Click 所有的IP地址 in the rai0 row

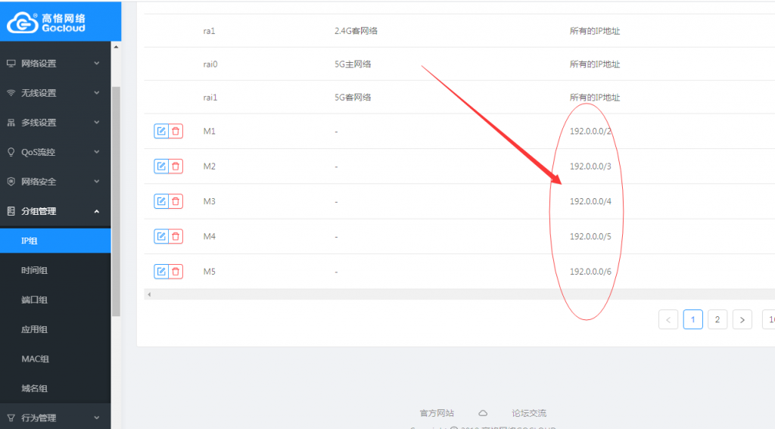point(595,64)
